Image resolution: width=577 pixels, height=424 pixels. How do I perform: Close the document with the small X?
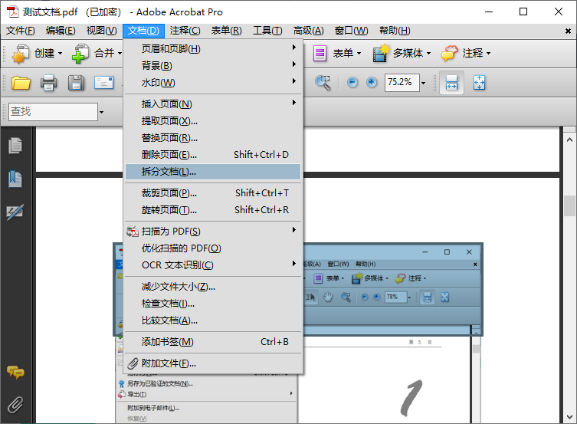[568, 31]
